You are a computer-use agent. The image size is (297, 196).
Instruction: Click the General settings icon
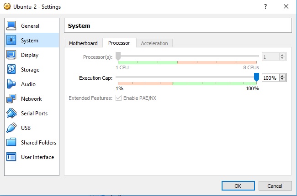(11, 26)
